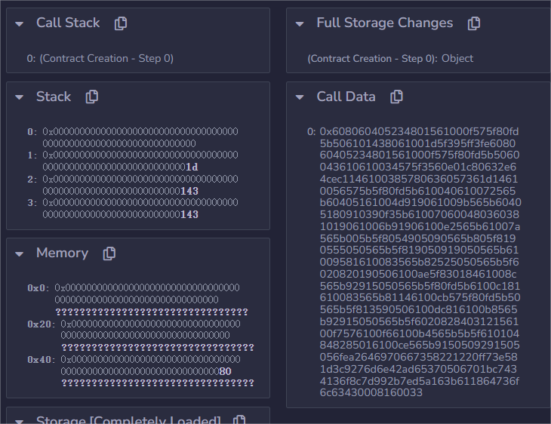Select stack item 1 ending in 1d
The width and height of the screenshot is (551, 424).
click(140, 161)
